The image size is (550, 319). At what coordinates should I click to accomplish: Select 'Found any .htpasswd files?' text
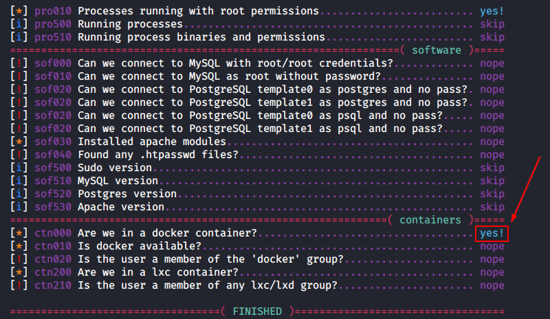pos(158,155)
